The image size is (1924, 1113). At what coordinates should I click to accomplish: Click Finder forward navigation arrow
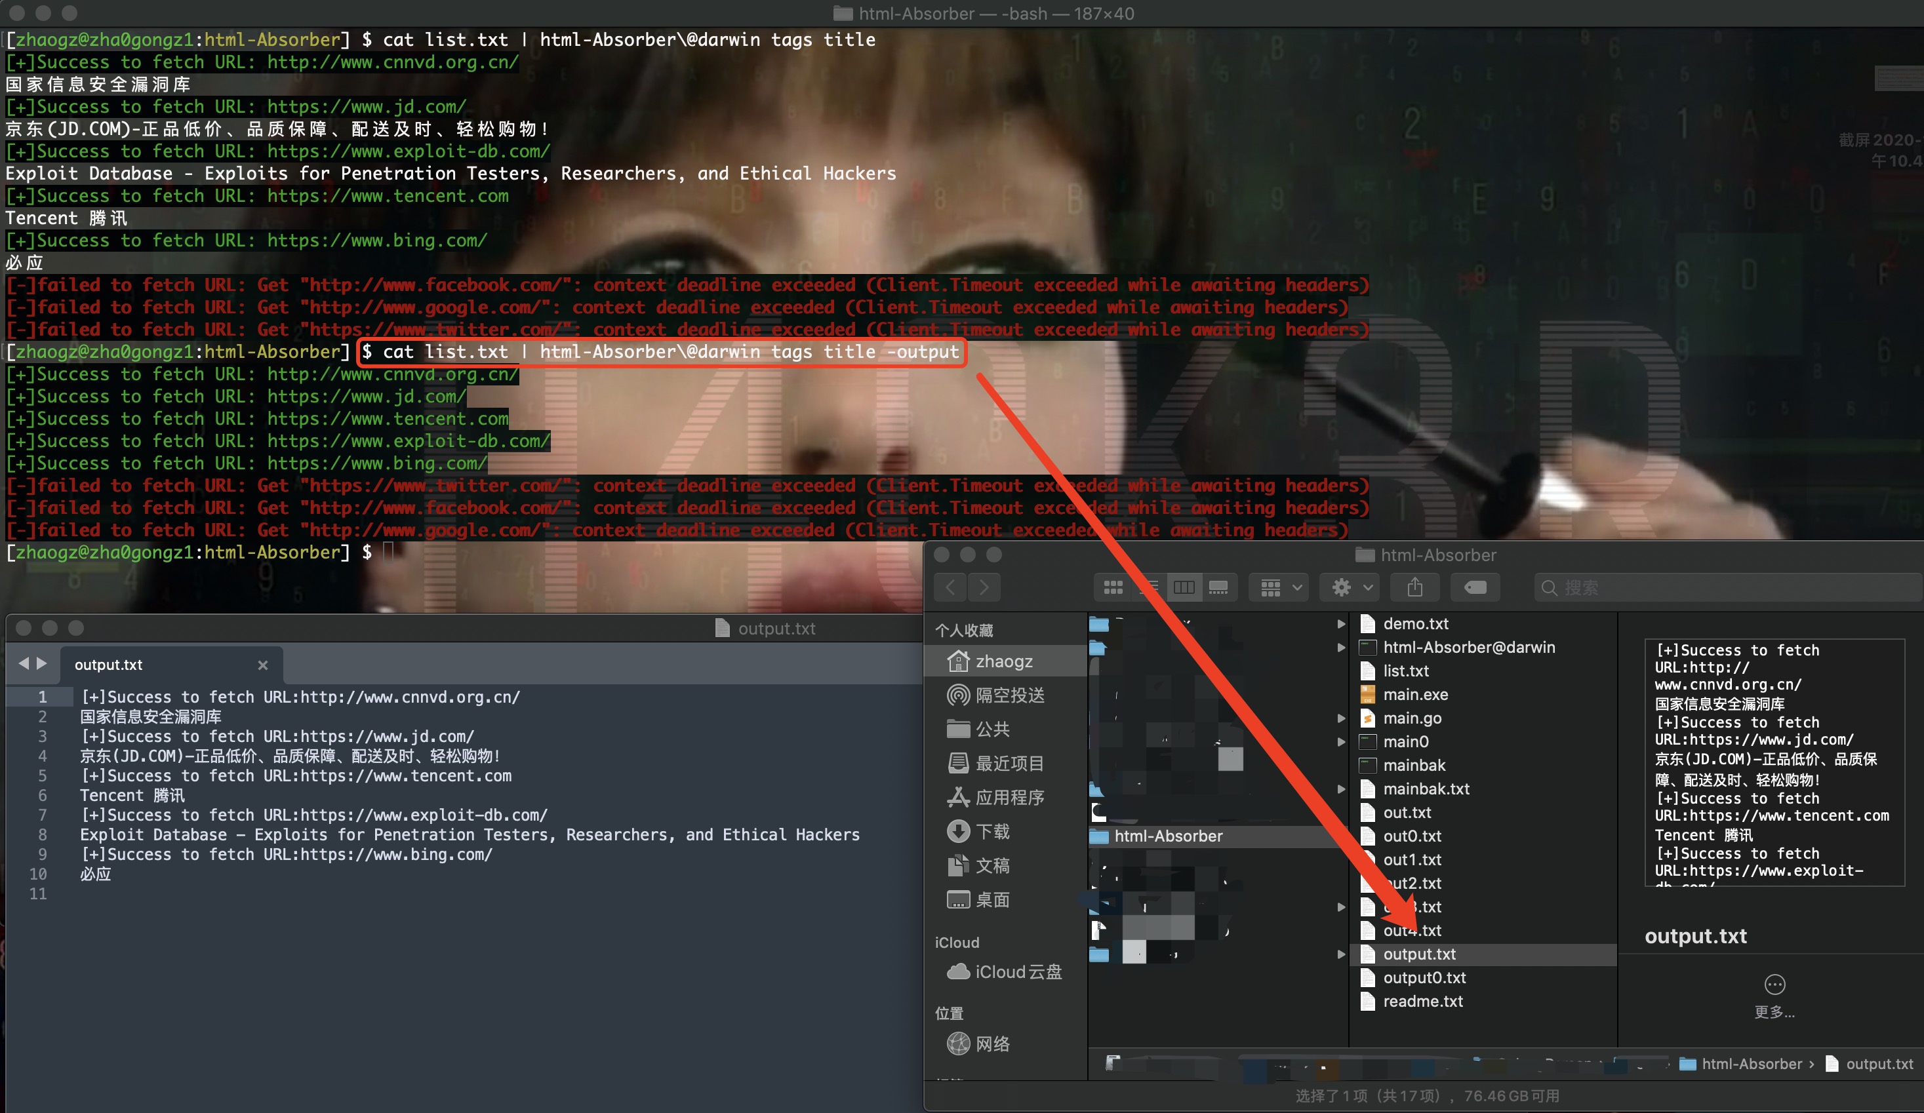(984, 587)
